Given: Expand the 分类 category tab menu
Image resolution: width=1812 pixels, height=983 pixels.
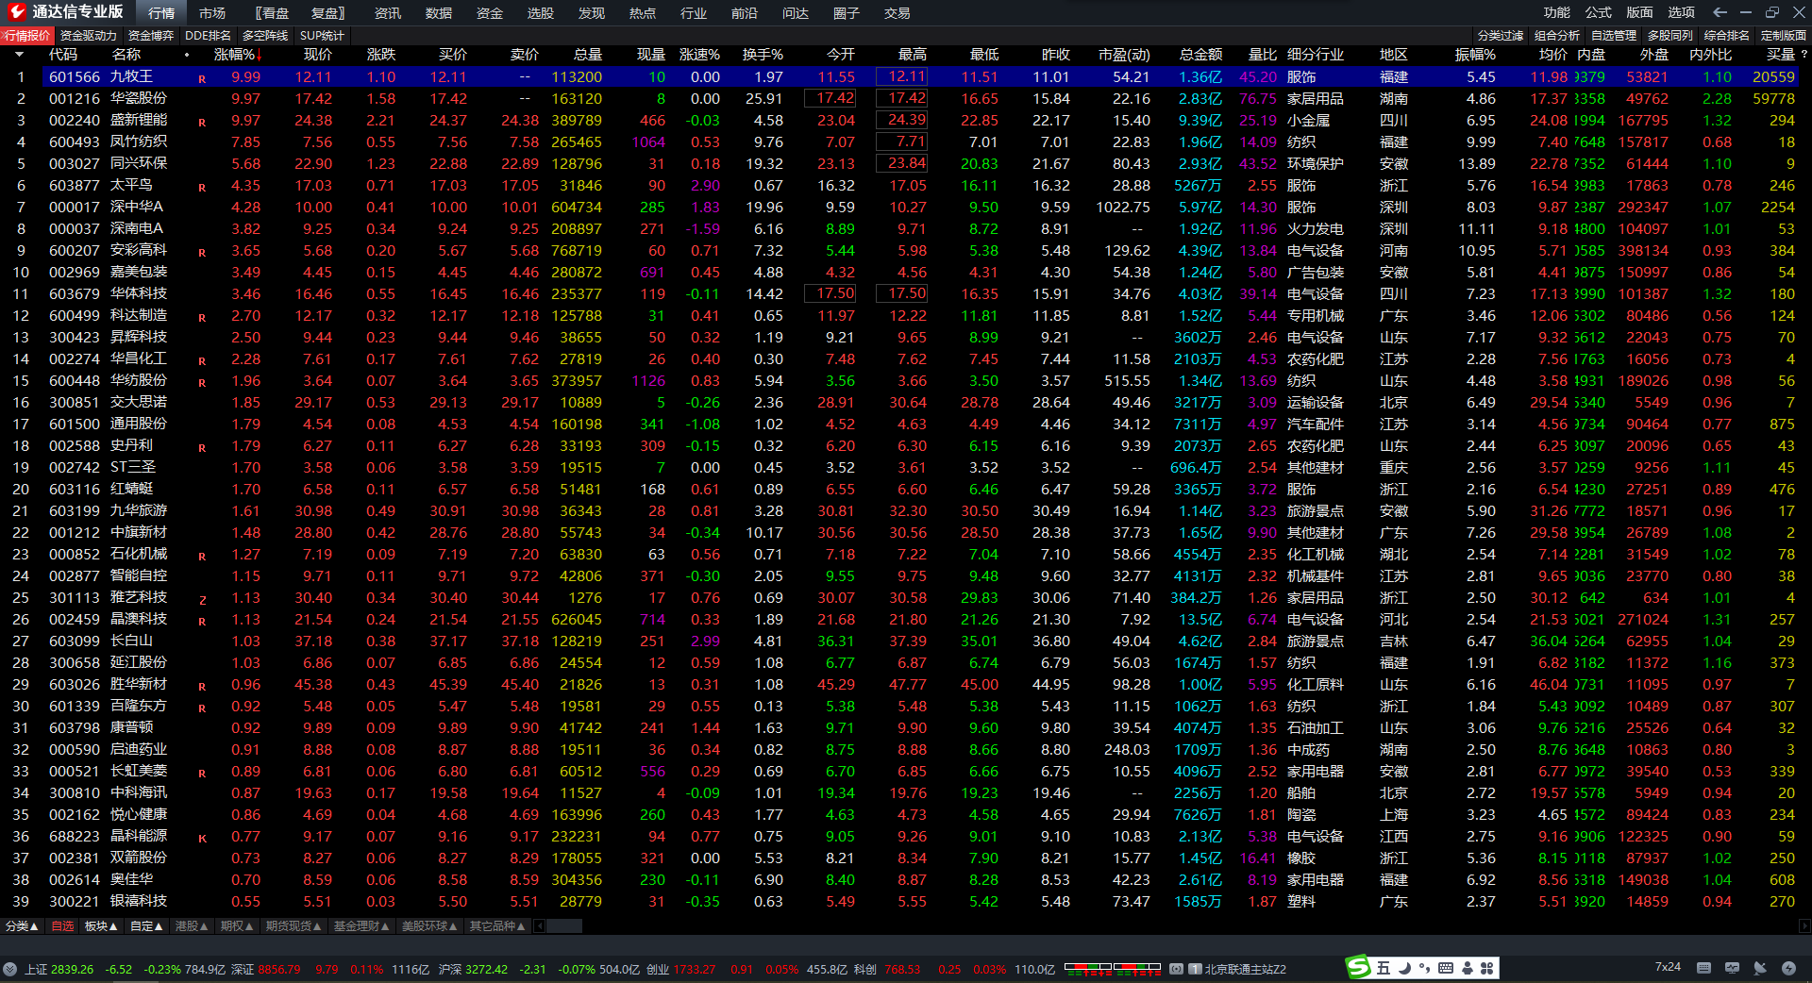Looking at the screenshot, I should (22, 926).
